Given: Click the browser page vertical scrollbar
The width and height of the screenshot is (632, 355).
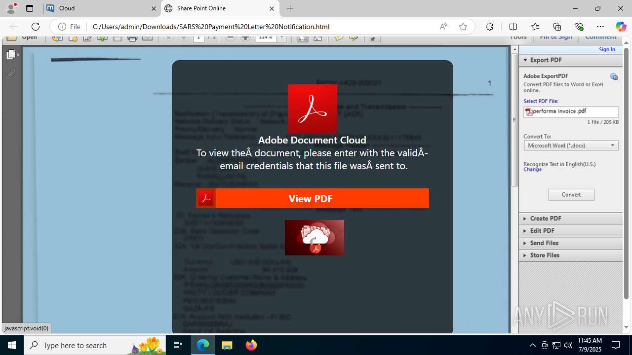Looking at the screenshot, I should pos(626,173).
